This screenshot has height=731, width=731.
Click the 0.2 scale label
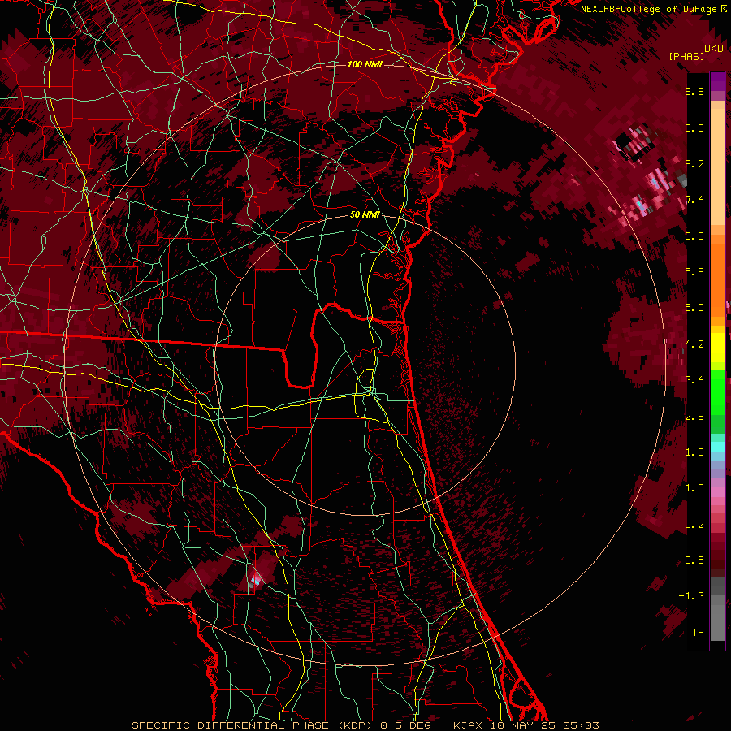(694, 525)
